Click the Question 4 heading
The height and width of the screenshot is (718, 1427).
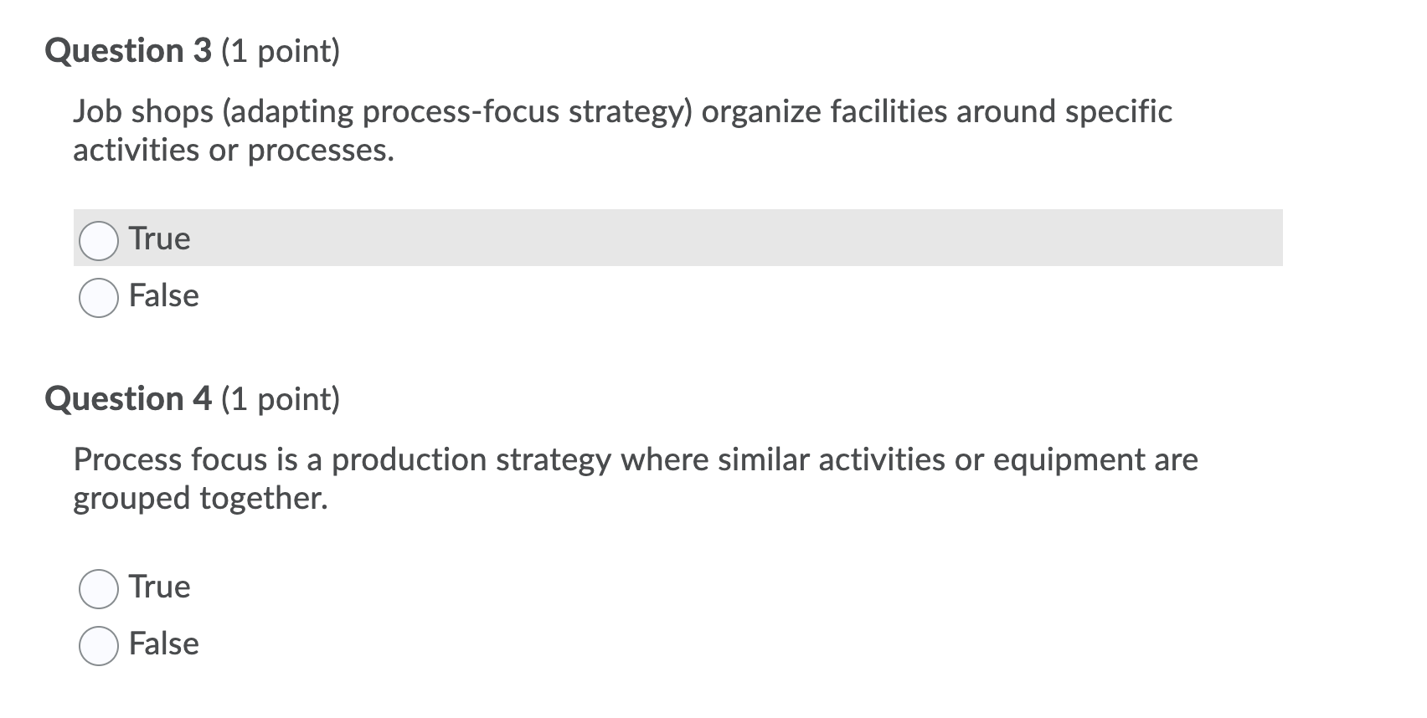130,399
